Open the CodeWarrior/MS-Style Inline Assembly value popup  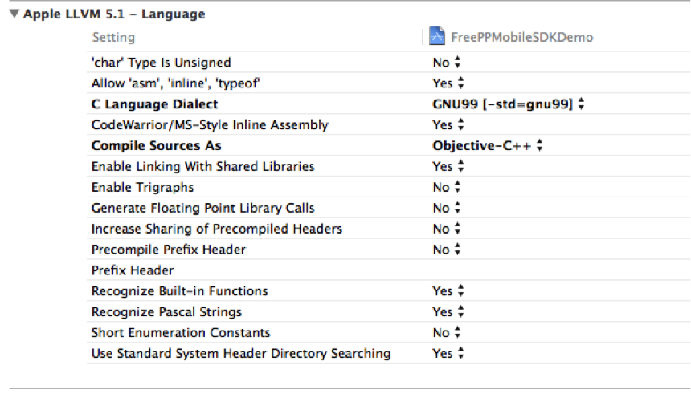point(448,125)
